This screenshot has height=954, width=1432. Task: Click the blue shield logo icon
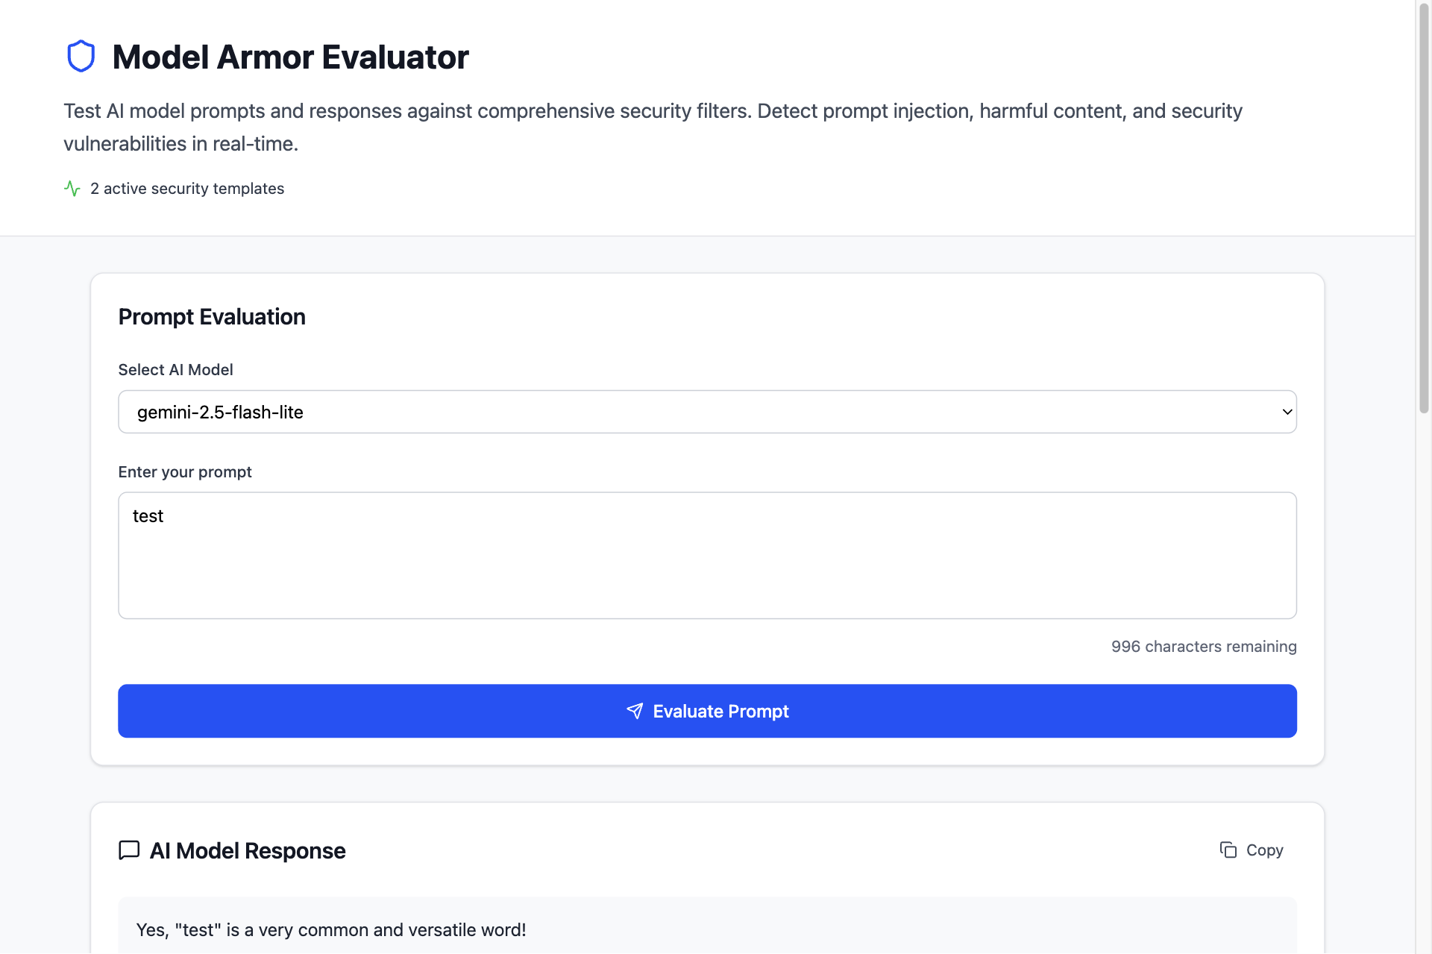point(81,57)
